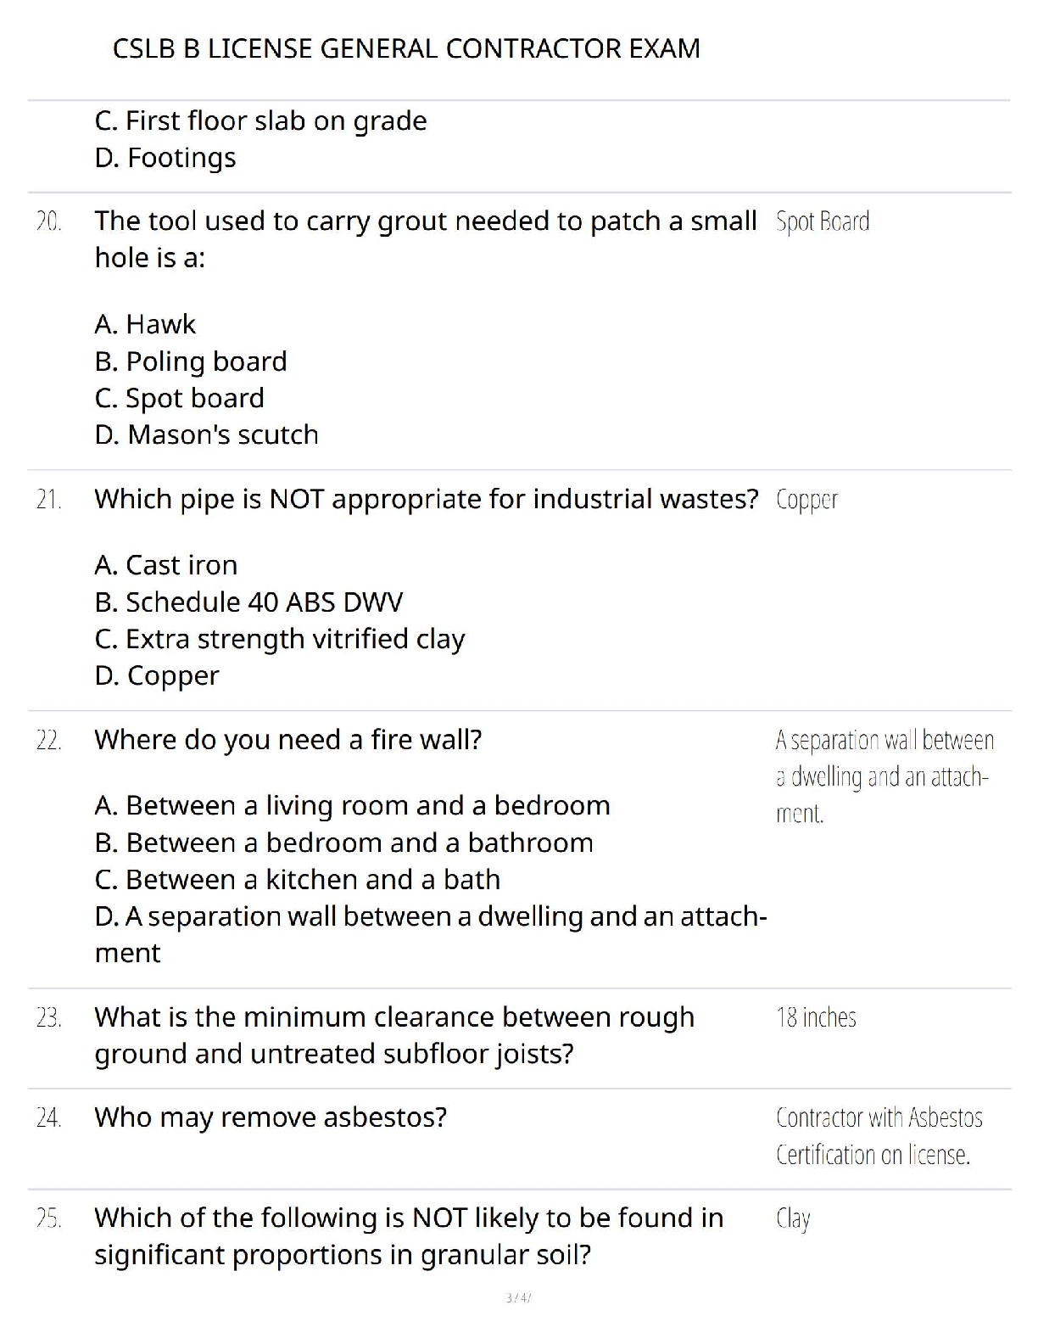1038x1344 pixels.
Task: Select option D. Footings at top
Action: pos(165,158)
